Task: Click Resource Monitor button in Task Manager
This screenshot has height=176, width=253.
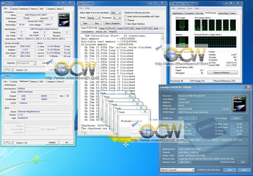Action: pyautogui.click(x=222, y=73)
